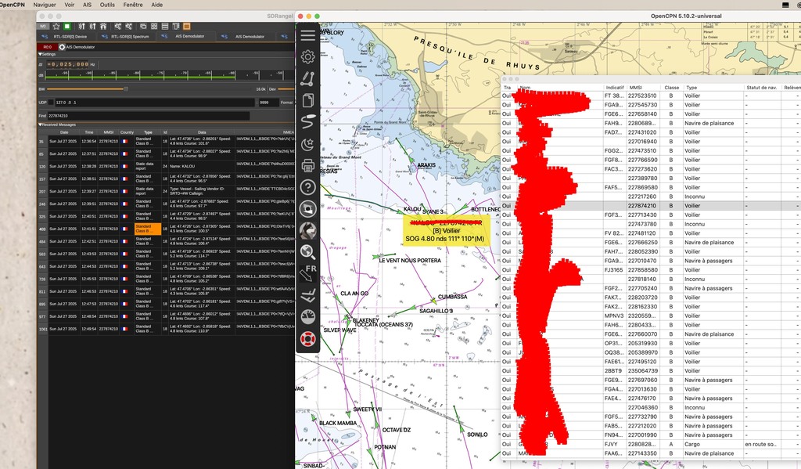Click the globe with magnifier icon
This screenshot has width=801, height=469.
[307, 252]
